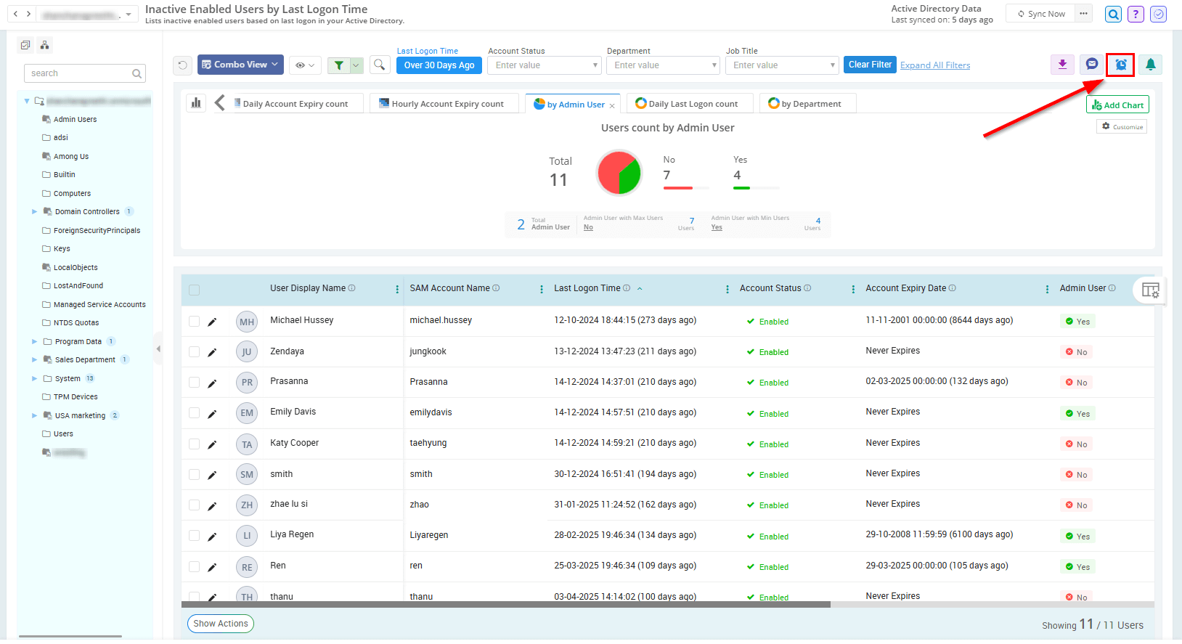Click the Clear Filter button
Image resolution: width=1182 pixels, height=644 pixels.
click(870, 65)
